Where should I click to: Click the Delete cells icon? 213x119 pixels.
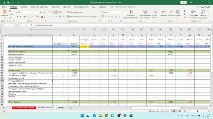[x=171, y=12]
